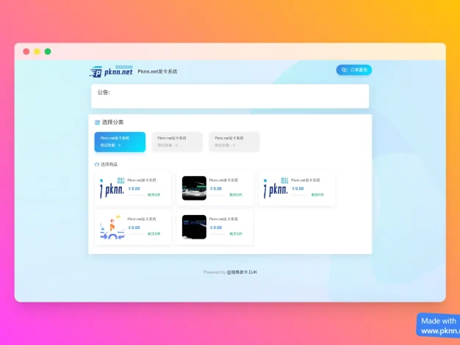
Task: Open the 订单查询 order search button
Action: pyautogui.click(x=353, y=70)
